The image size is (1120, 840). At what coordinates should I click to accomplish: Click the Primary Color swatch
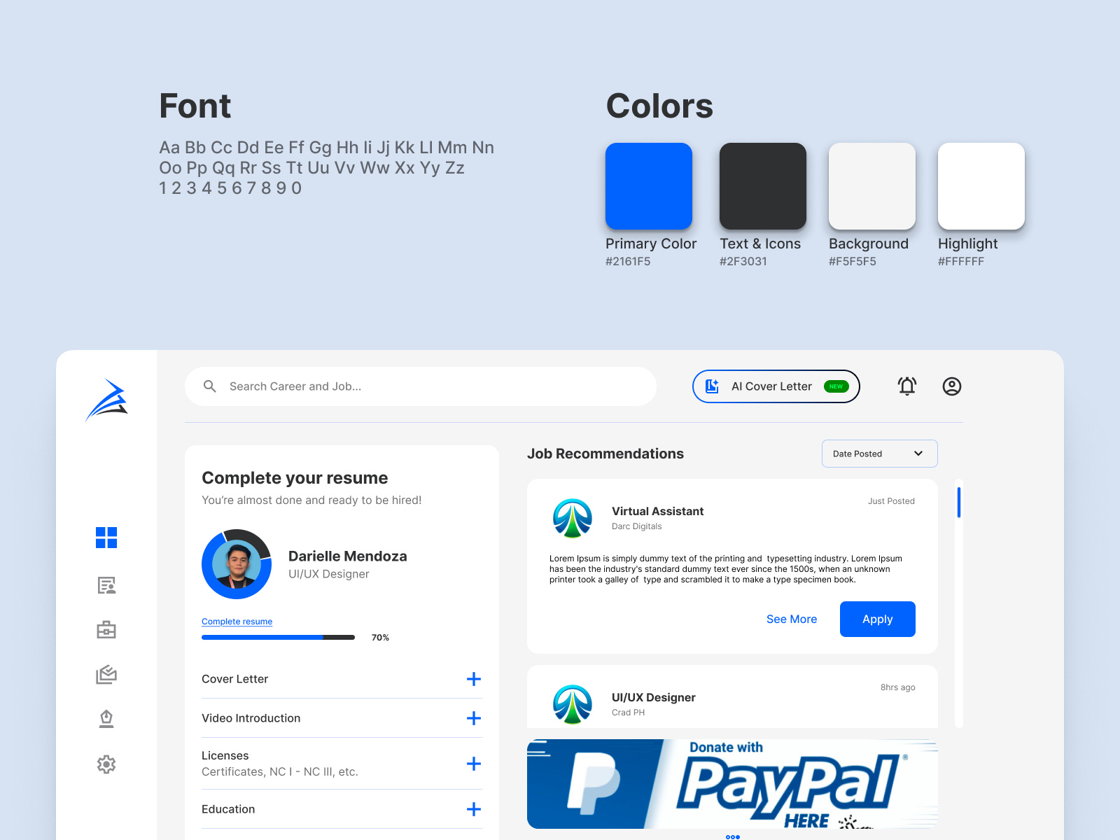tap(648, 185)
